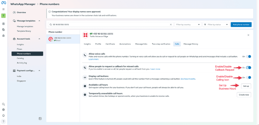Click the help question mark icon

coord(3,121)
